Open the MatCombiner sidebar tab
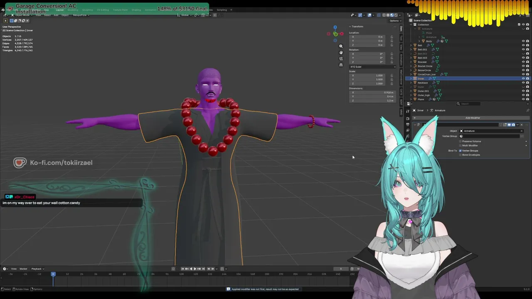Viewport: 532px width, 299px height. [x=401, y=77]
